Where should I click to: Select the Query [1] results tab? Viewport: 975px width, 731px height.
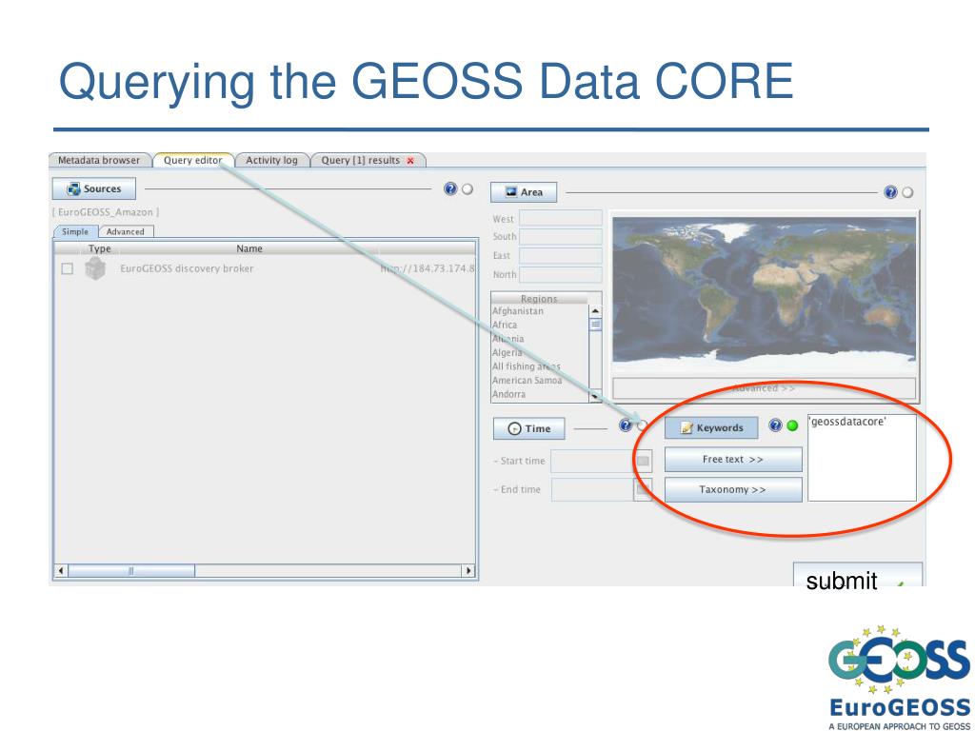tap(361, 160)
